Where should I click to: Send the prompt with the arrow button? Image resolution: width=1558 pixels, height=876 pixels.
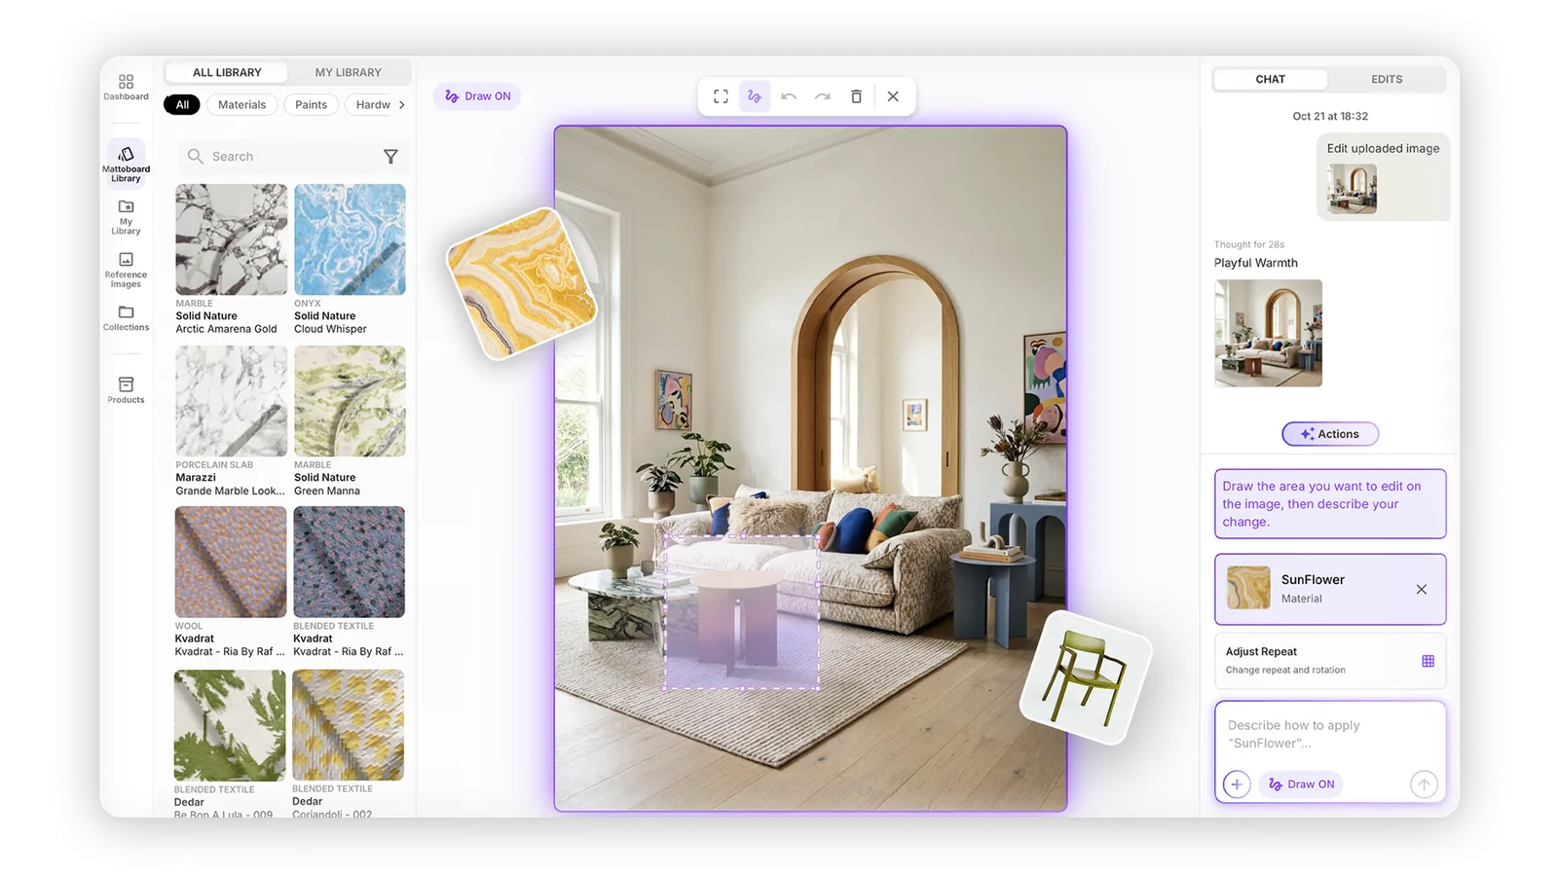coord(1424,785)
